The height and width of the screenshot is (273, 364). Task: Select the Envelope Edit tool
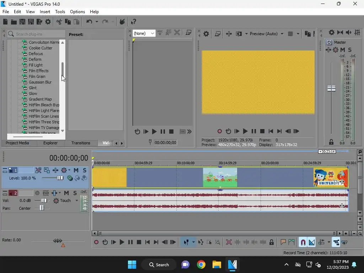click(x=200, y=242)
